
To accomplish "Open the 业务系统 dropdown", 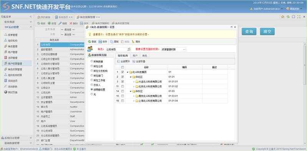I will click(72, 30).
